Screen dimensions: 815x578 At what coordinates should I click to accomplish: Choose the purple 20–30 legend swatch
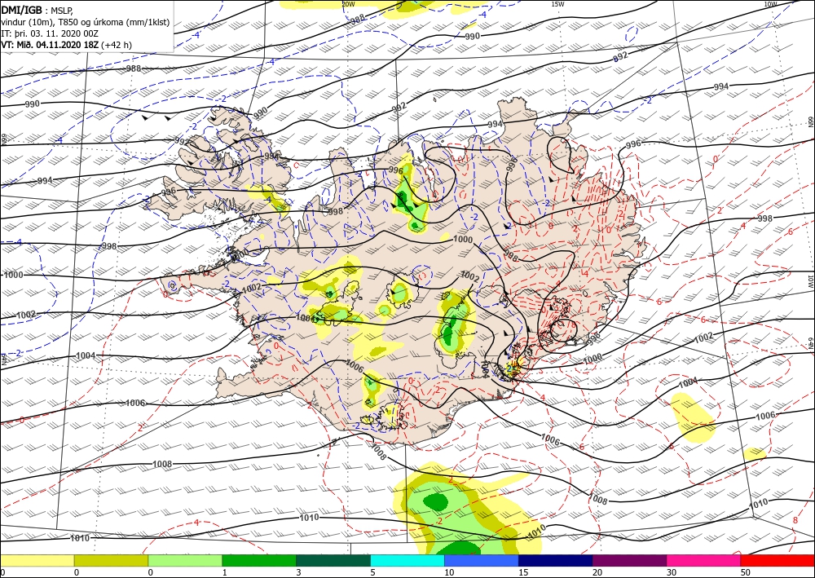click(x=629, y=560)
